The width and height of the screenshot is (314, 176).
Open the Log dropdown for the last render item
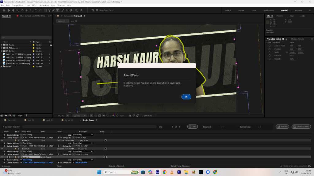[x=83, y=160]
